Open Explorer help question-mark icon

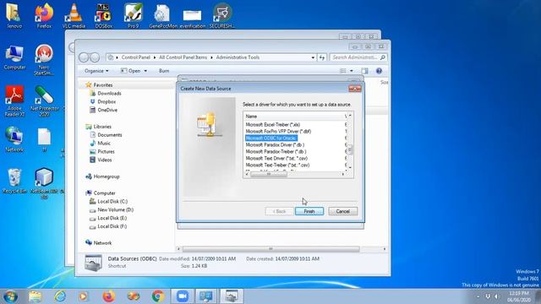[379, 71]
